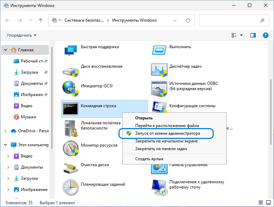The width and height of the screenshot is (274, 207).
Task: Click the change view layout icon
Action: (x=234, y=35)
